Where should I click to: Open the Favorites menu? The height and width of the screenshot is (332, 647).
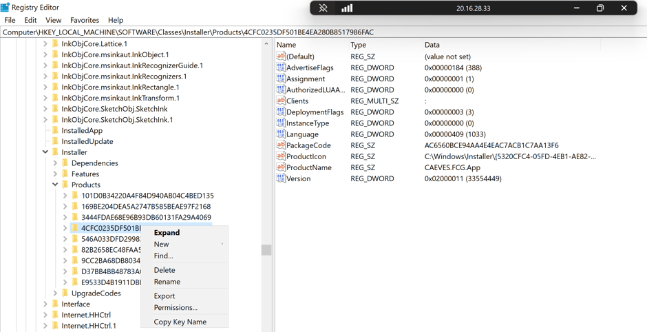pos(85,20)
